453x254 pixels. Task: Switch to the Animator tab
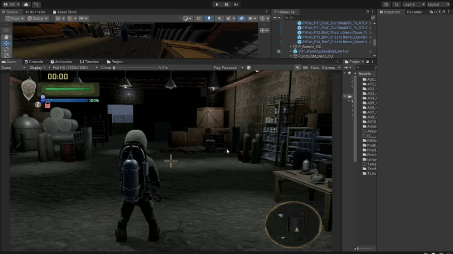click(35, 12)
